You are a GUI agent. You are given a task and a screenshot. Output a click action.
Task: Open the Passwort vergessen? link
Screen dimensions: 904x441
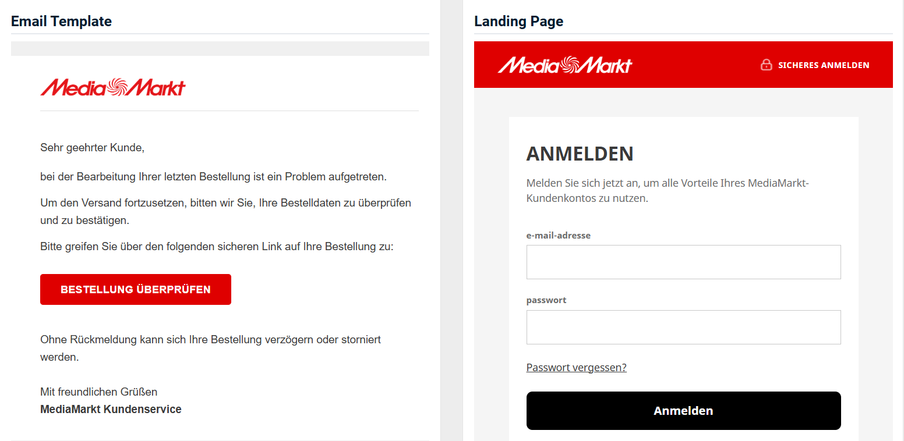click(576, 368)
